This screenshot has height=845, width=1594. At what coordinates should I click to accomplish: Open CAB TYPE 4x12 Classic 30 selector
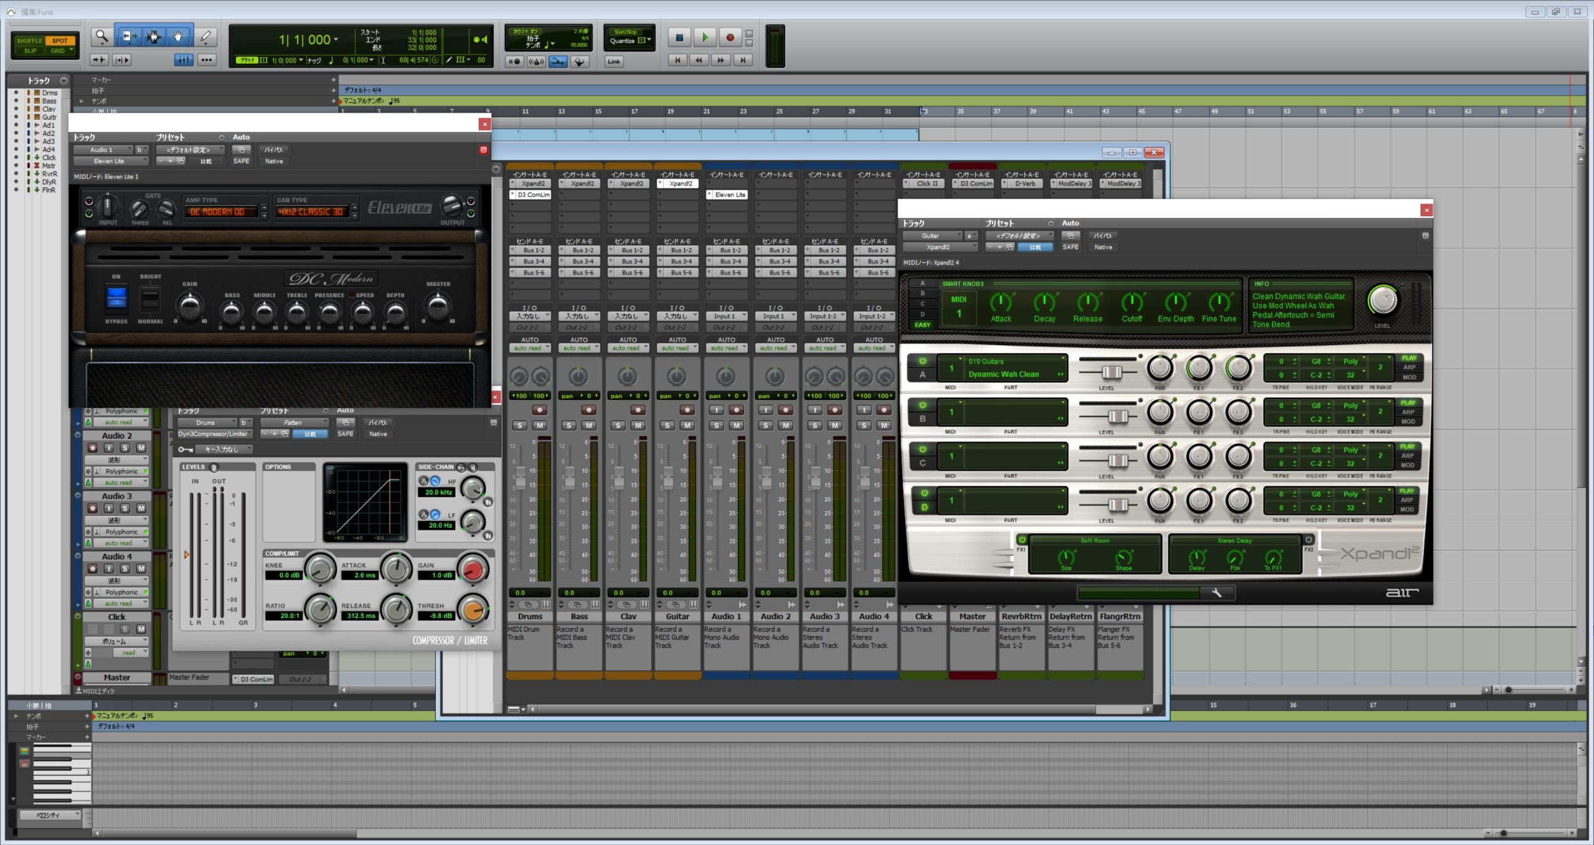coord(312,212)
